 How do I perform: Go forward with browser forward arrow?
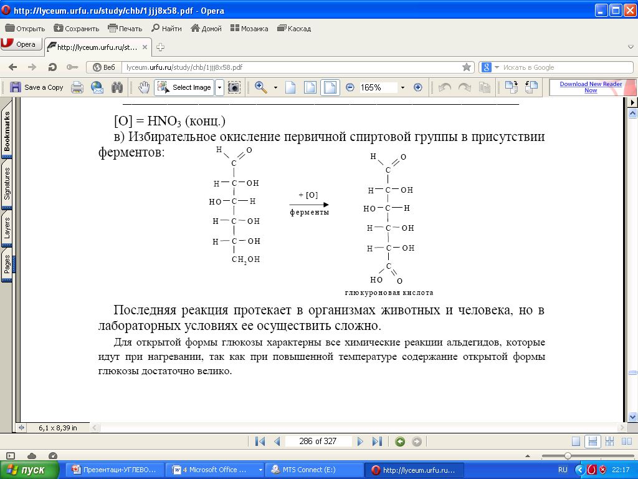click(32, 67)
